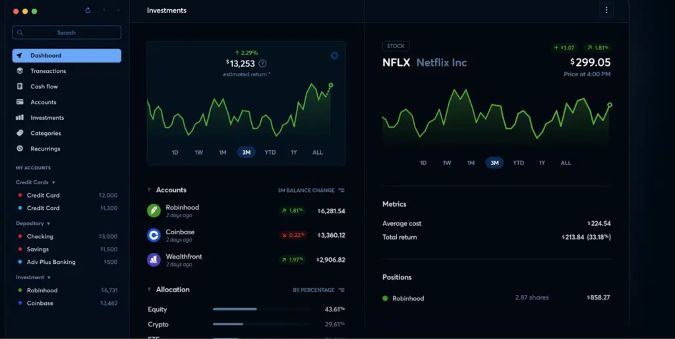Viewport: 675px width, 339px height.
Task: Open portfolio chart settings gear
Action: [334, 55]
